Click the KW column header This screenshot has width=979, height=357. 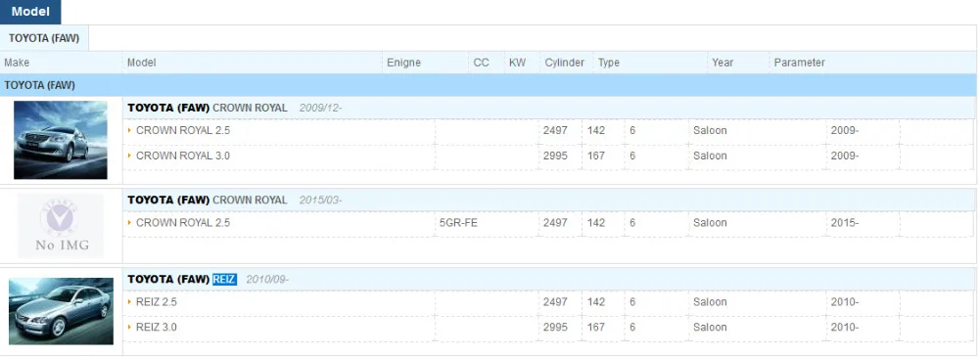click(x=518, y=63)
